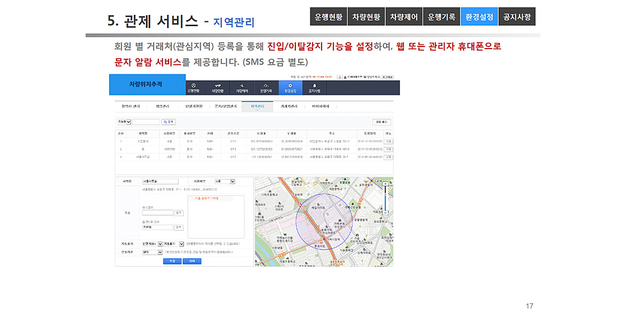This screenshot has width=626, height=314.
Task: Switch to the 거래처관리 tab
Action: click(x=289, y=106)
